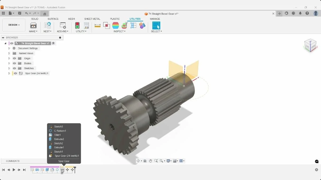The width and height of the screenshot is (321, 180).
Task: Open the Job Status clock icon
Action: point(293,13)
